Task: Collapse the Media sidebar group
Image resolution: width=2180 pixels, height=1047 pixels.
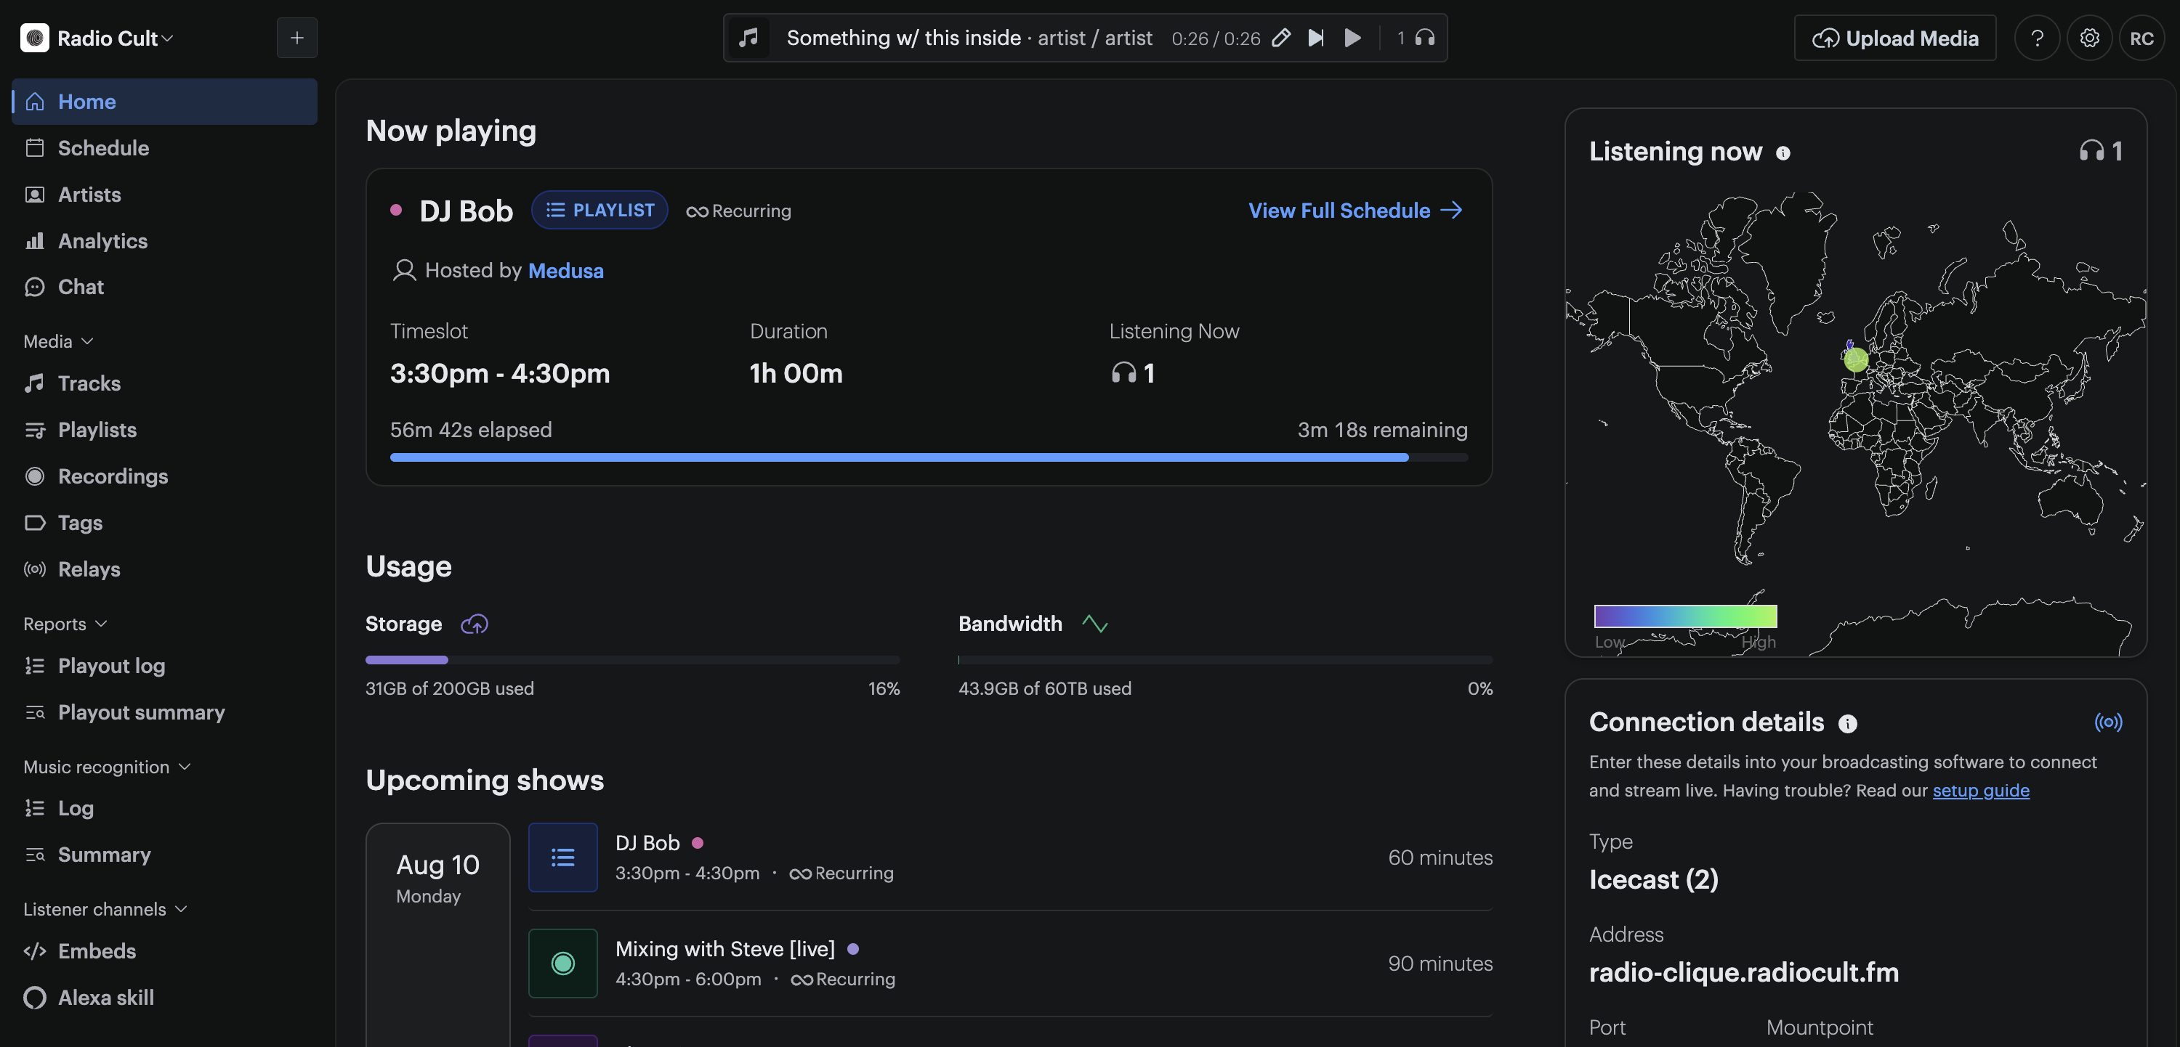Action: [58, 341]
